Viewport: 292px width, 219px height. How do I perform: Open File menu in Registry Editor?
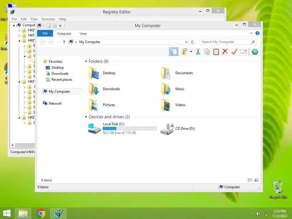pyautogui.click(x=14, y=19)
